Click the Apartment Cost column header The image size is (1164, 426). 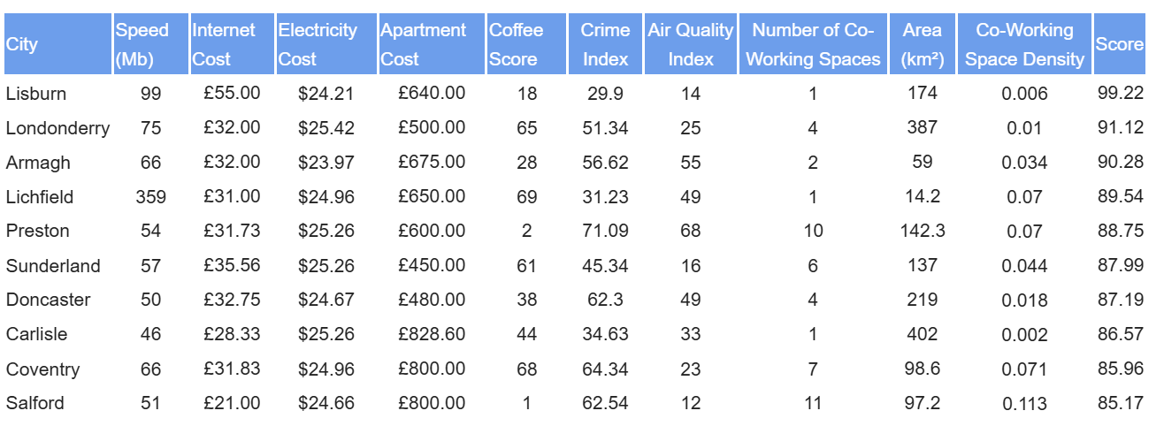click(x=432, y=44)
